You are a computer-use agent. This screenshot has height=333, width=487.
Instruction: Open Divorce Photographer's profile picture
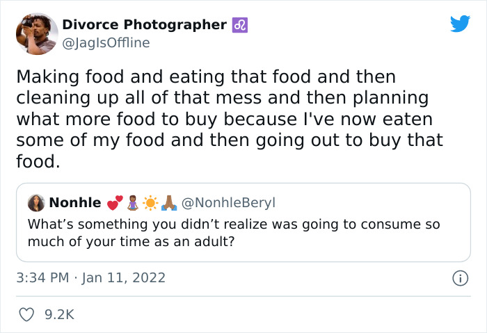[x=36, y=33]
